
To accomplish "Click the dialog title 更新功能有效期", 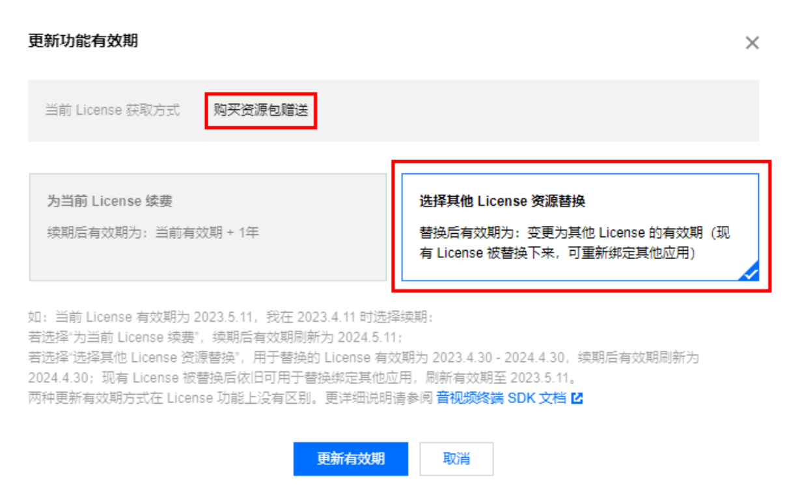I will click(83, 41).
